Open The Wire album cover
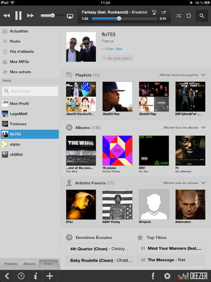Viewport: 211px width, 282px height. (81, 150)
